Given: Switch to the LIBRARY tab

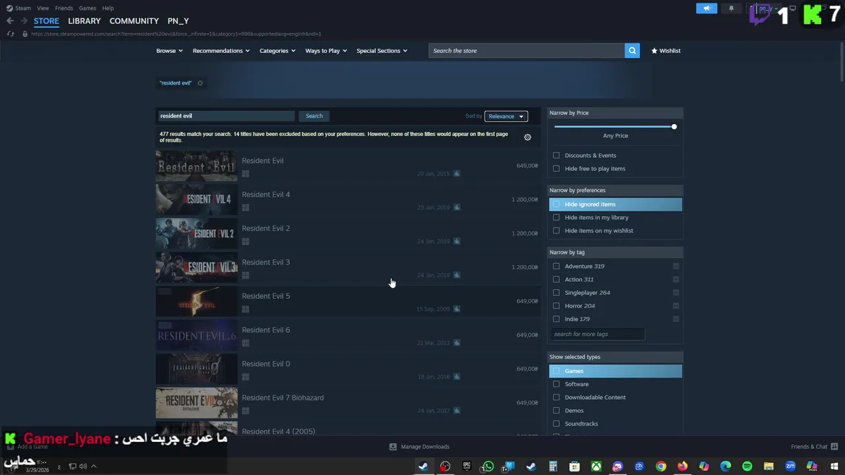Looking at the screenshot, I should [x=84, y=21].
